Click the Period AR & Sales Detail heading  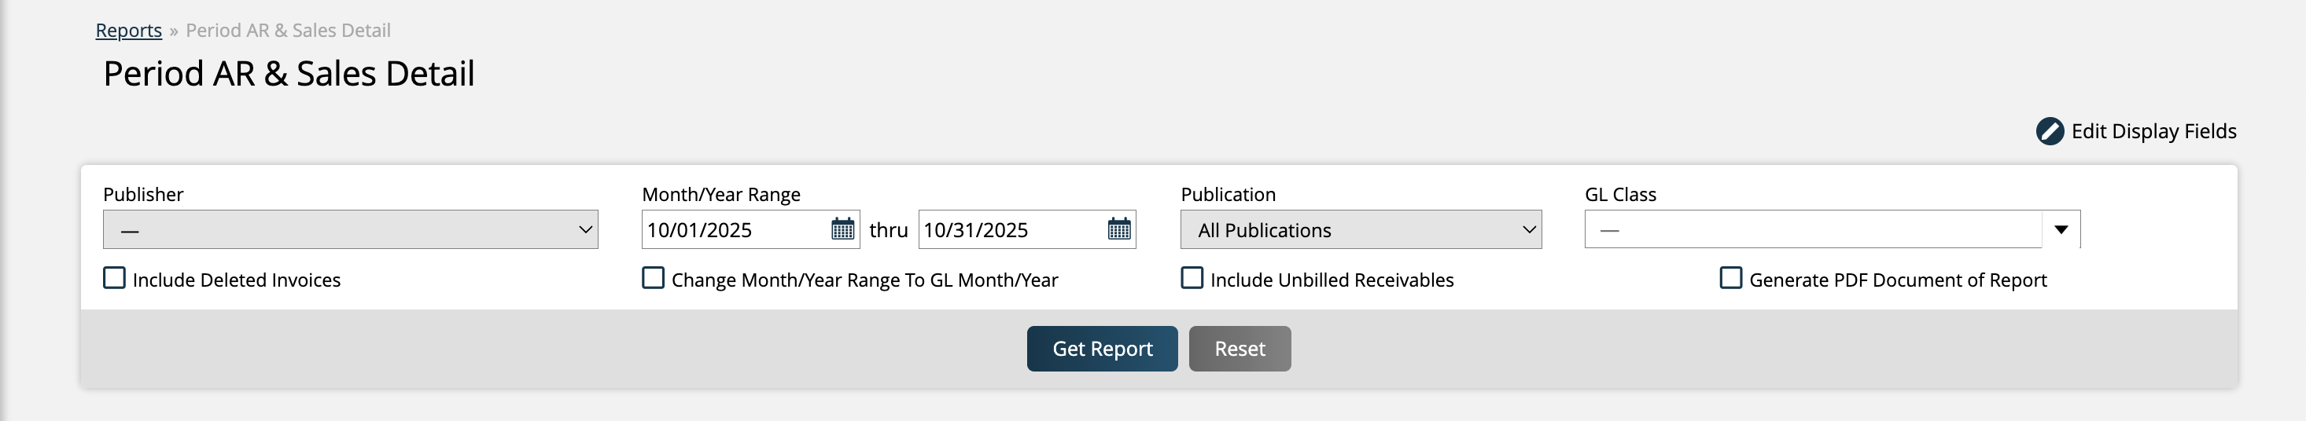coord(288,73)
